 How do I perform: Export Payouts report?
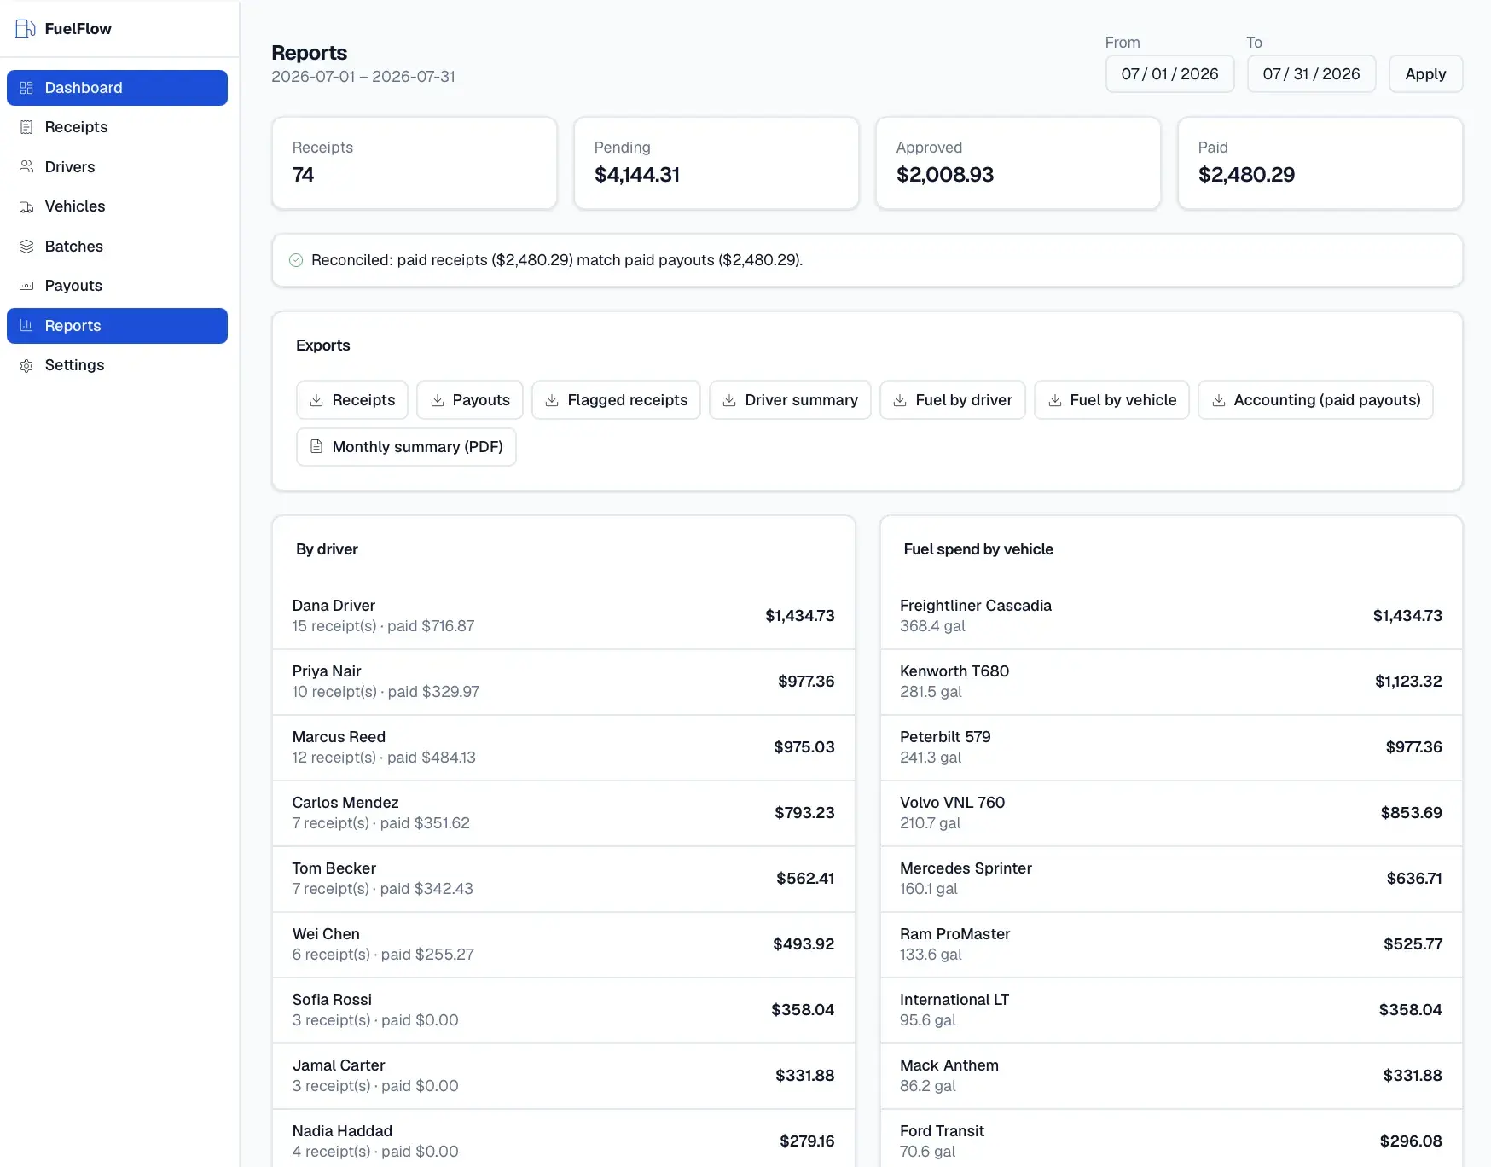[470, 400]
